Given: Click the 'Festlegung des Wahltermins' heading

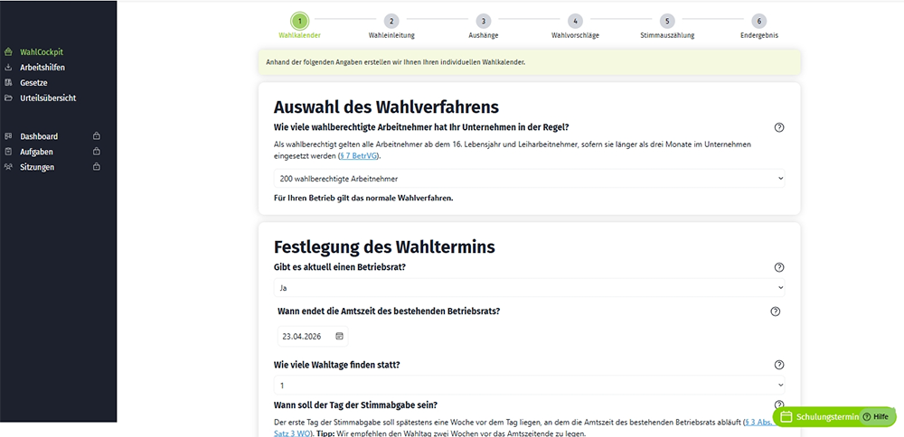Looking at the screenshot, I should [384, 247].
